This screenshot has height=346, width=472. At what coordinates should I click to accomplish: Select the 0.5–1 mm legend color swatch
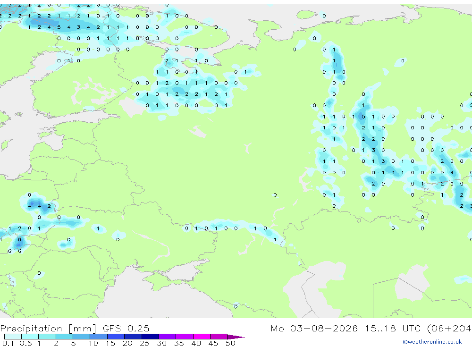(x=30, y=337)
